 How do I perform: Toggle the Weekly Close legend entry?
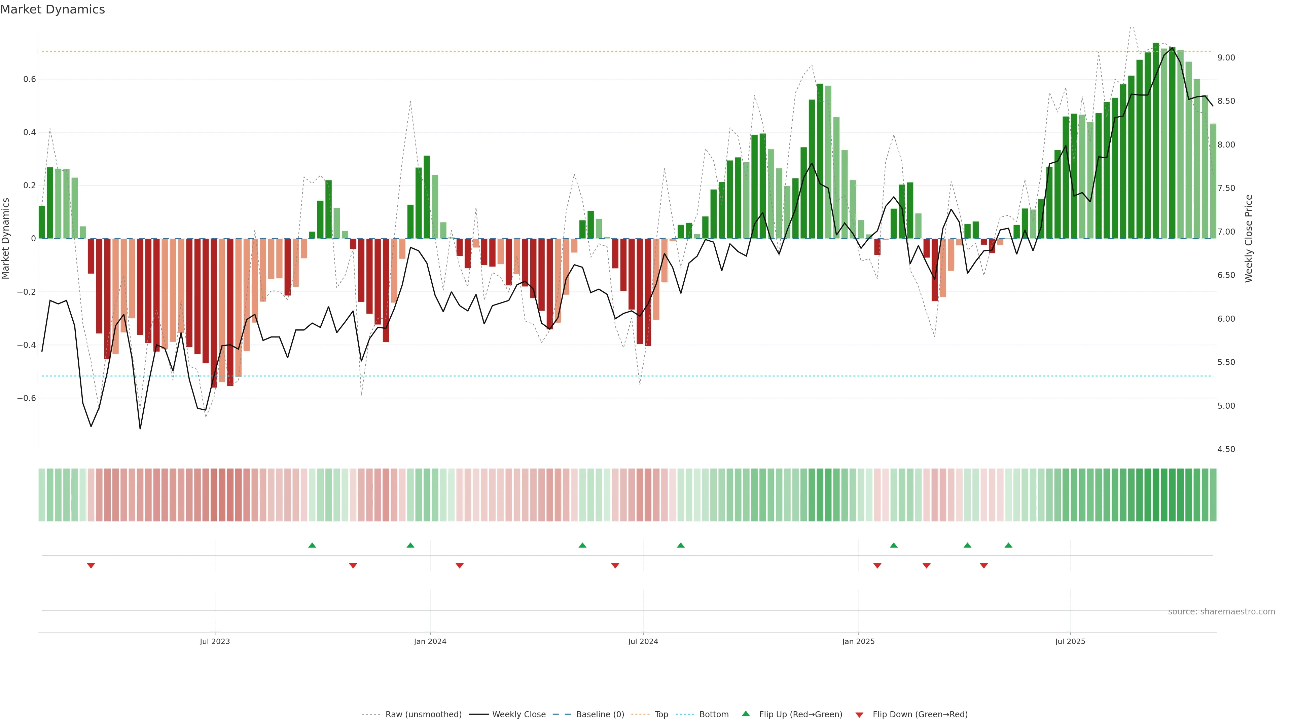[x=518, y=715]
